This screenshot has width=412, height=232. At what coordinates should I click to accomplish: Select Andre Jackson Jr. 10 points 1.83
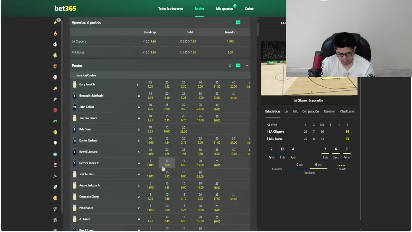tap(167, 186)
